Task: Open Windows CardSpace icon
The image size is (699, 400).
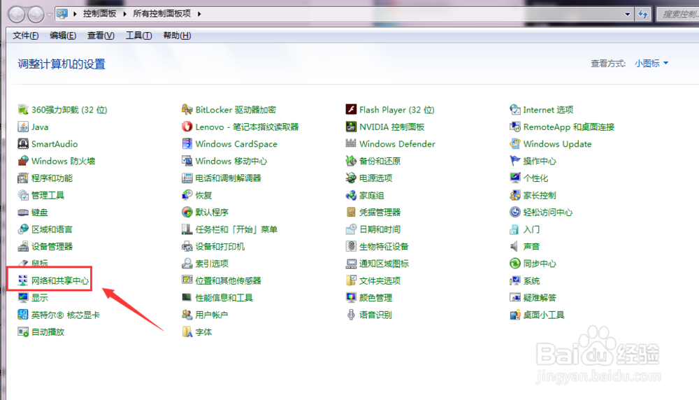Action: [187, 143]
